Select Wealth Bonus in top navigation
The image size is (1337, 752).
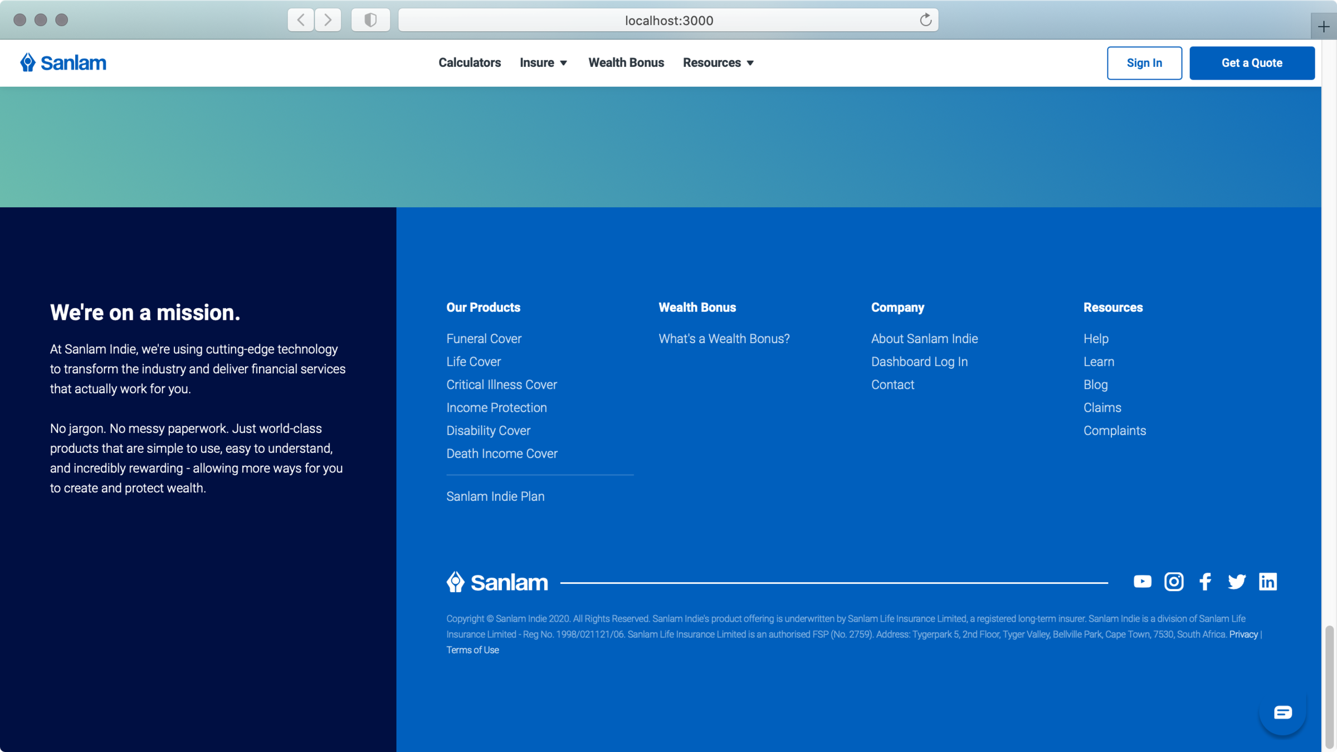pos(626,62)
